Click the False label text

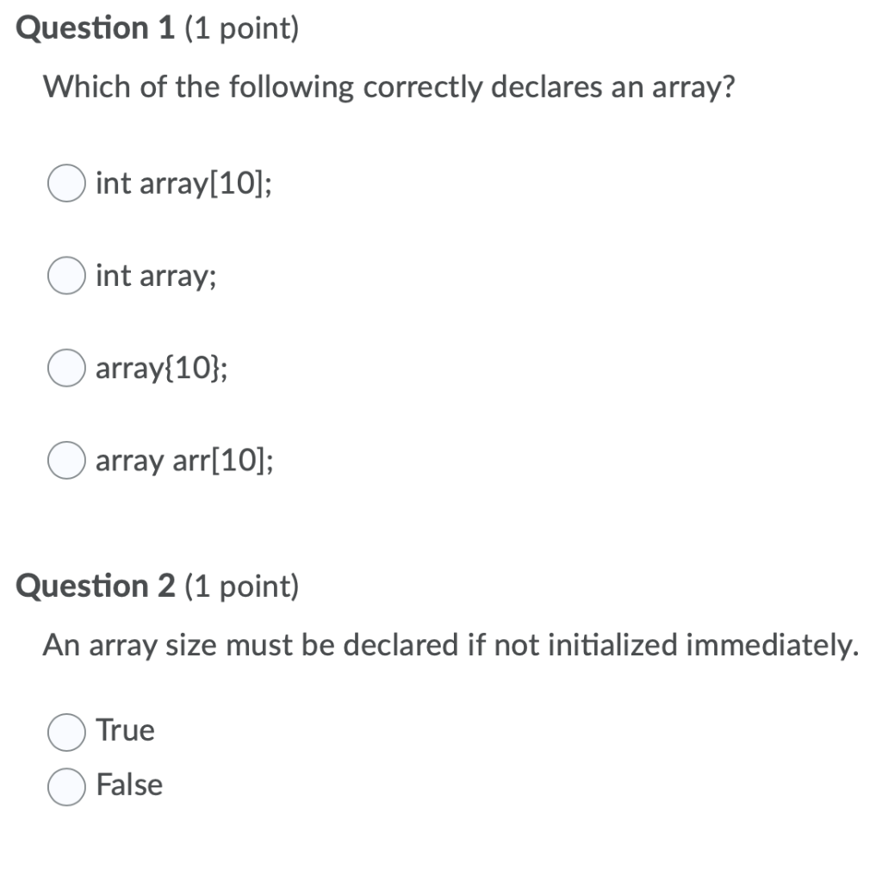click(x=129, y=785)
